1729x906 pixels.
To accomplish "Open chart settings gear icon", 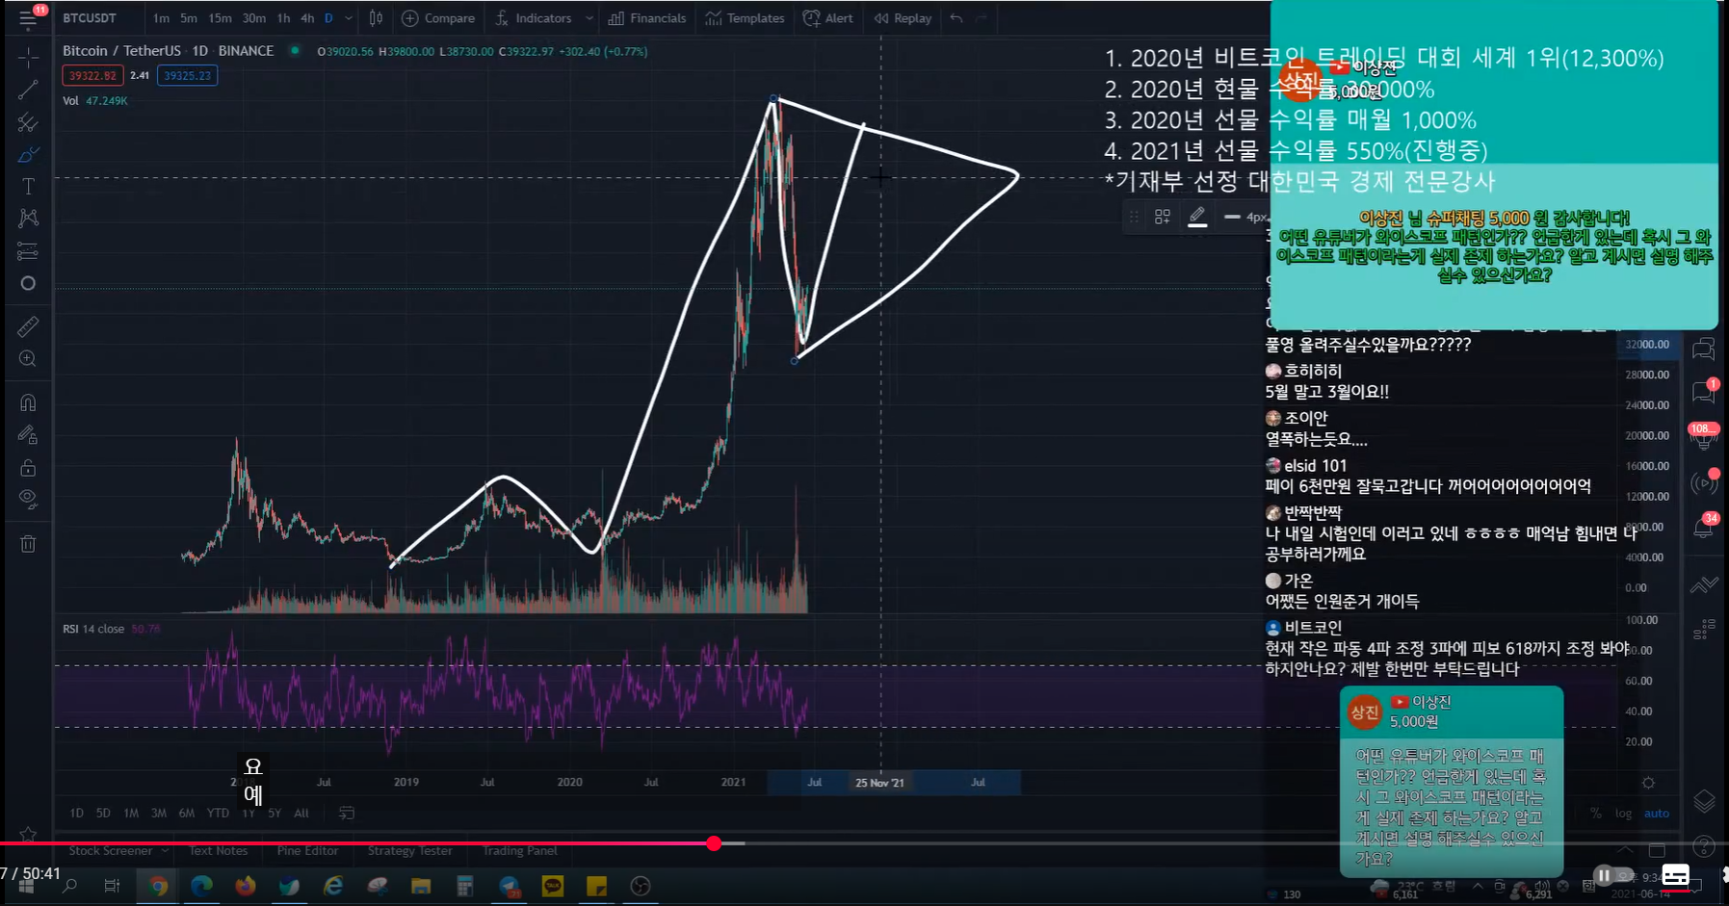I will point(1648,783).
